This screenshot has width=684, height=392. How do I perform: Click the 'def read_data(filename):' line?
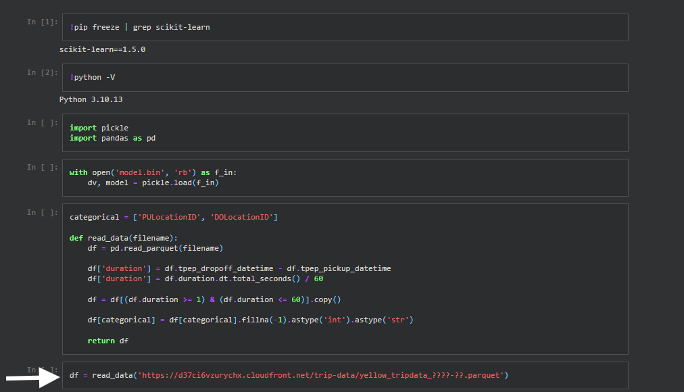pos(124,238)
